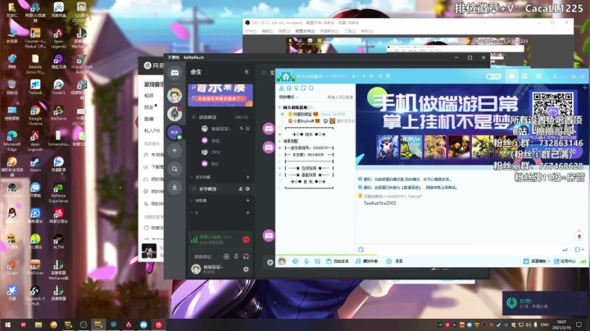Hang up voice call with red phone button
Screen dimensions: 590x331
point(246,239)
